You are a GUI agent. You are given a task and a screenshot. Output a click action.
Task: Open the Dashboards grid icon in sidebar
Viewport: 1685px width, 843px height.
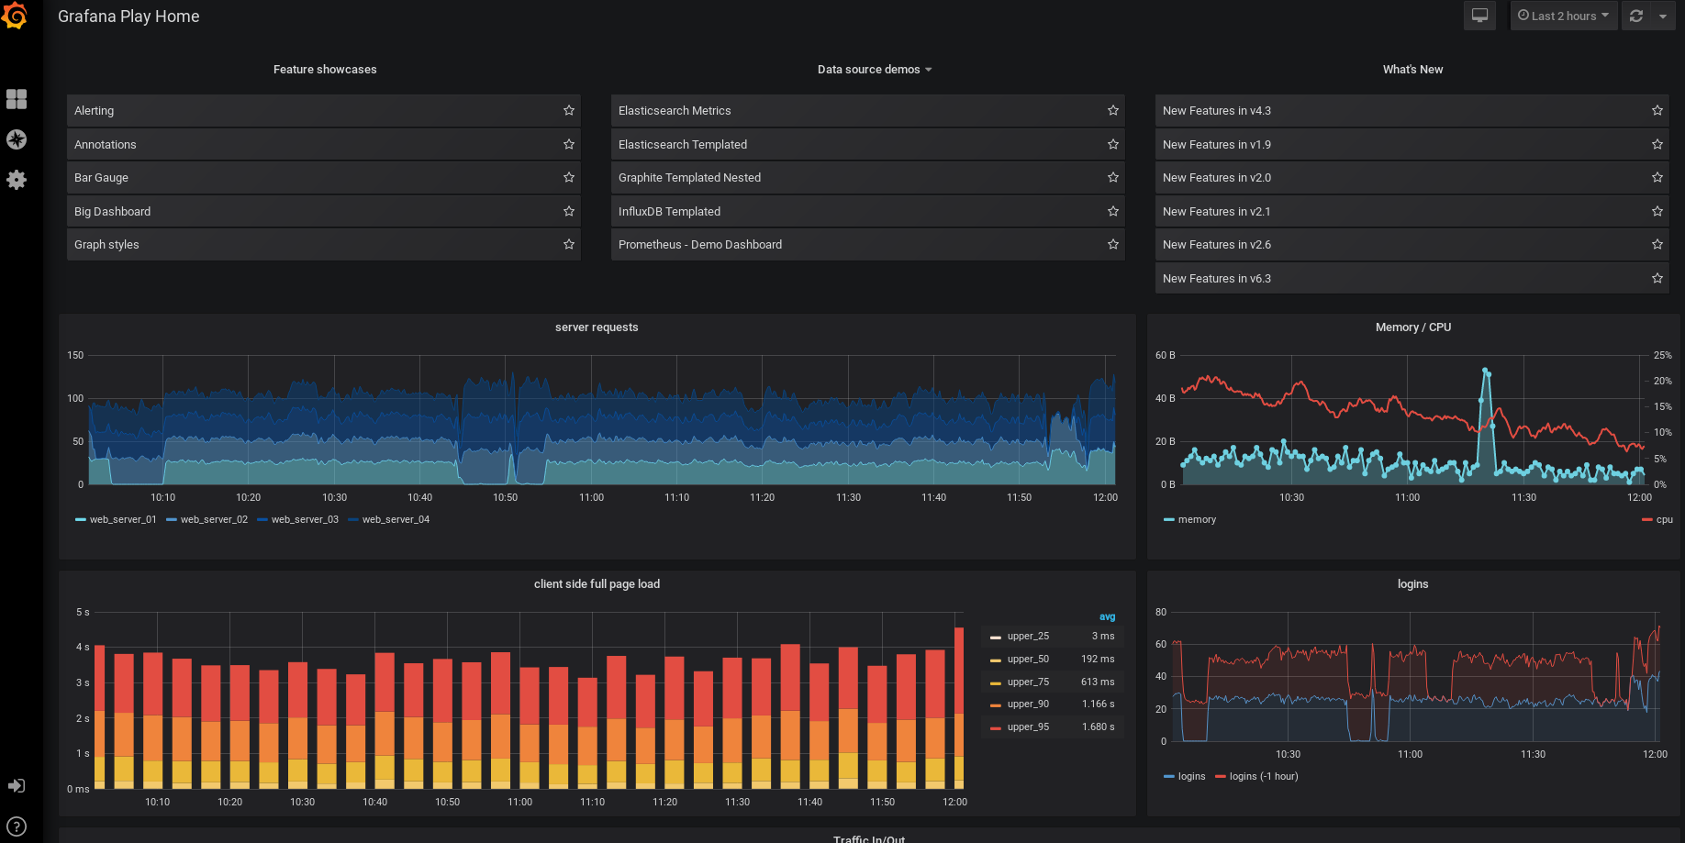click(x=17, y=99)
